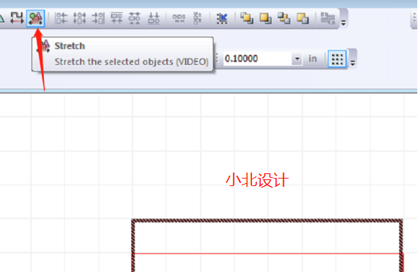Distribute objects evenly horizontally
The height and width of the screenshot is (272, 418).
pyautogui.click(x=179, y=18)
